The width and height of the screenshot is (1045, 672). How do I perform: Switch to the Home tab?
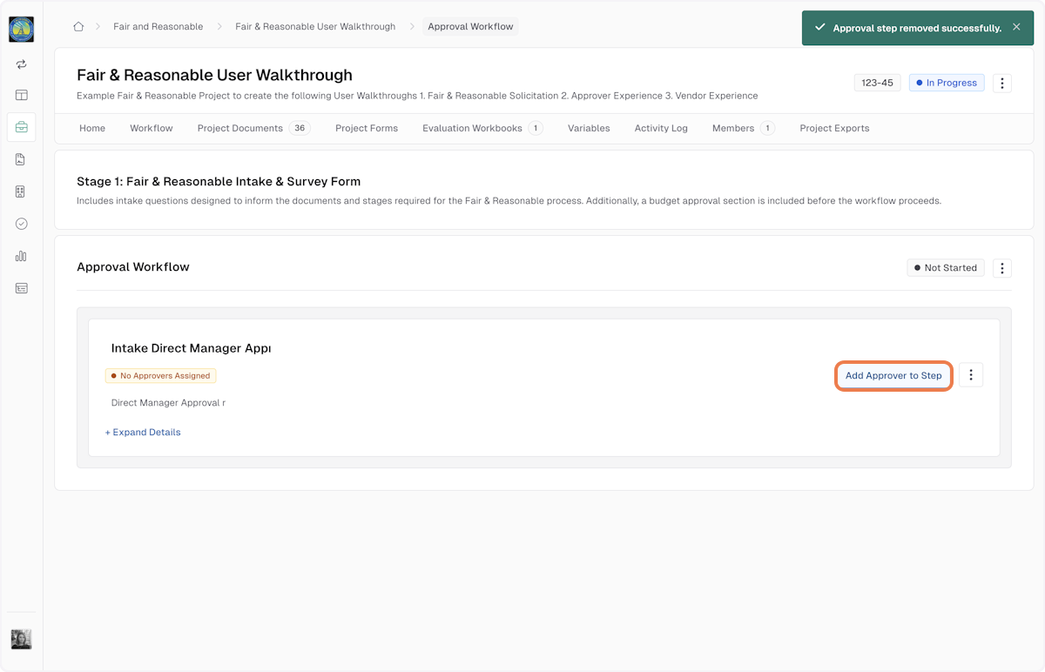coord(92,128)
